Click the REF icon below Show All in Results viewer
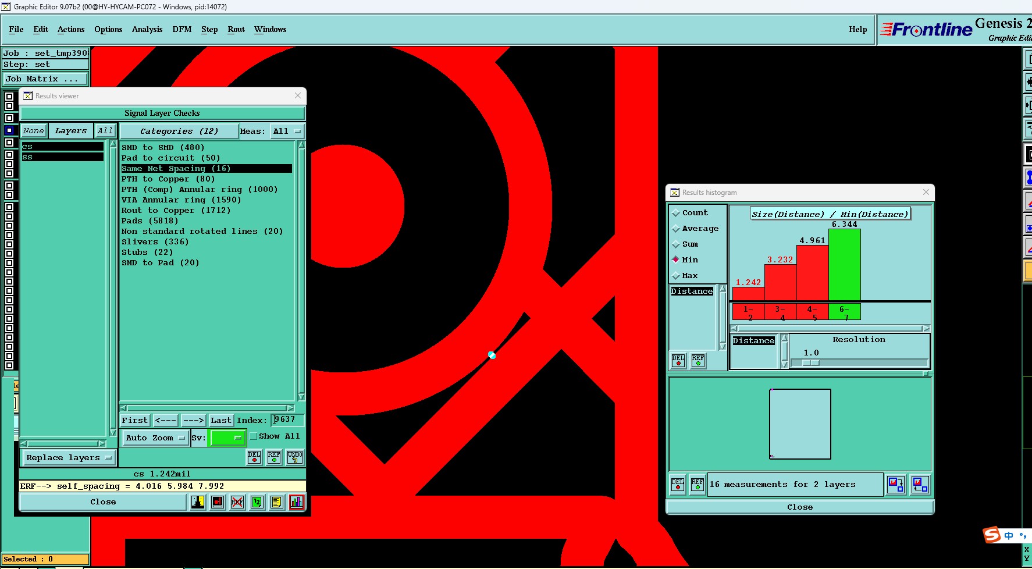1032x569 pixels. (x=274, y=457)
